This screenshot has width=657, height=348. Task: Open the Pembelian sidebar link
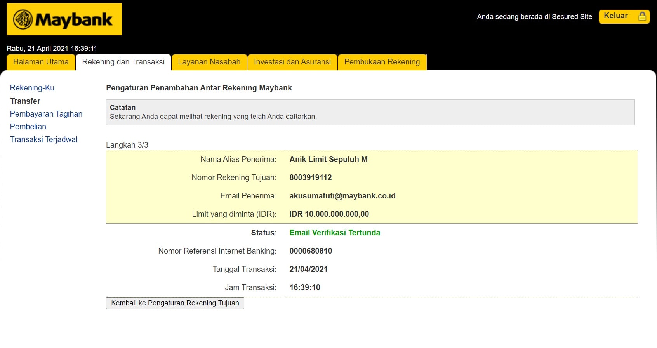(28, 127)
